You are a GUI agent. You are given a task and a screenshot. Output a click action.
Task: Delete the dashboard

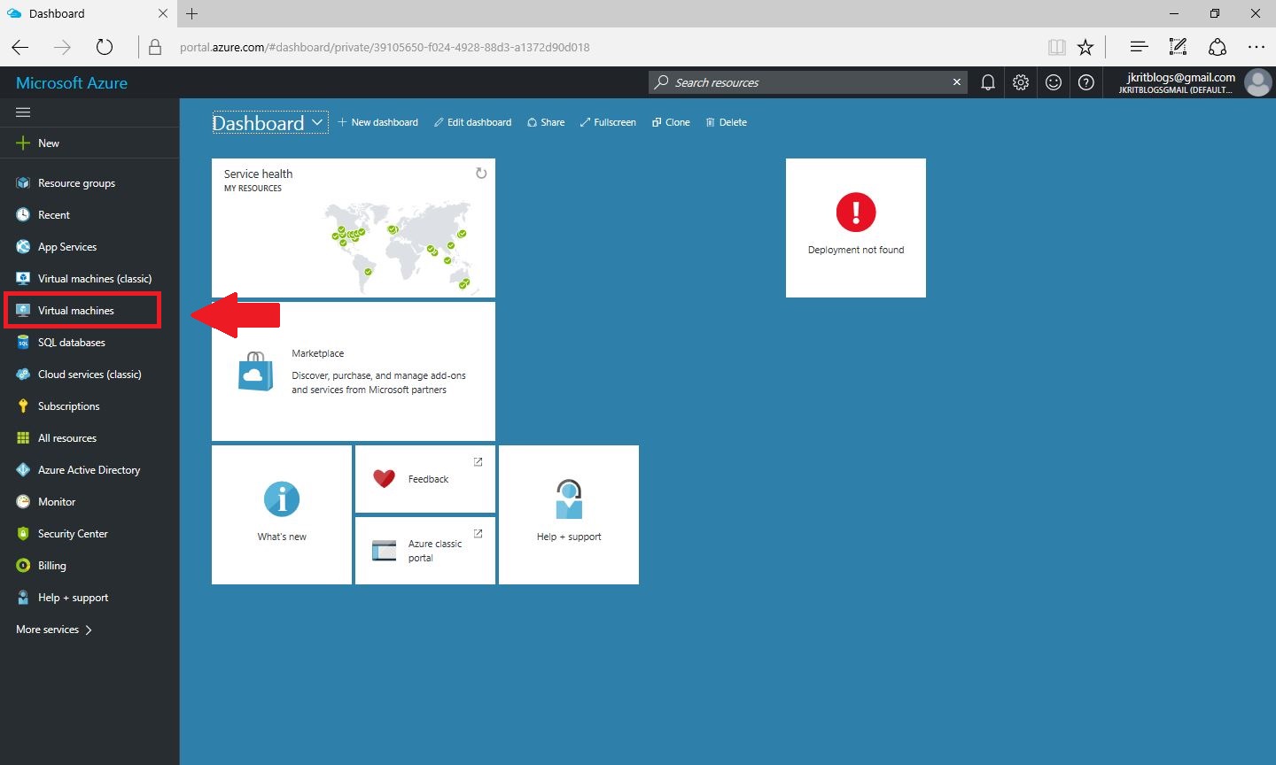[727, 122]
